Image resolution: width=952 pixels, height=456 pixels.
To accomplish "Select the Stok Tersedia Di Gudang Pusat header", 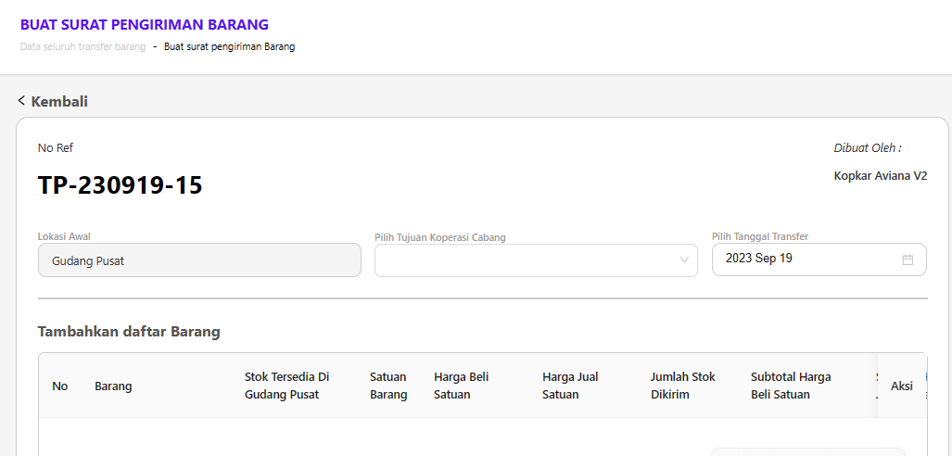I will coord(286,386).
